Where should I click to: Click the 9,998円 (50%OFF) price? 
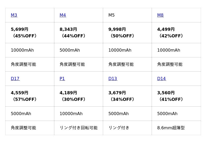121,33
